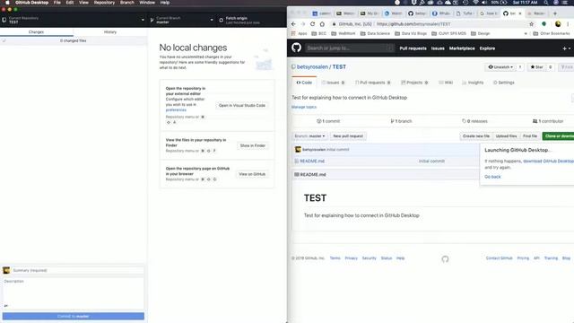Click the Chrome profile avatar icon

click(x=558, y=24)
